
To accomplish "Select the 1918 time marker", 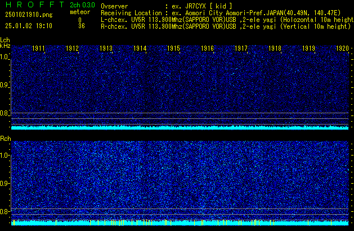I will [x=275, y=48].
